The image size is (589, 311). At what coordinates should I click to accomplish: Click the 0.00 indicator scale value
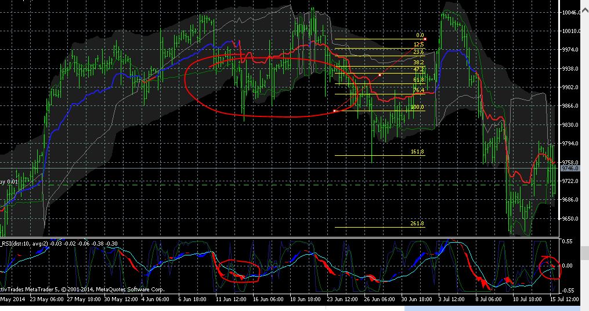pyautogui.click(x=567, y=266)
